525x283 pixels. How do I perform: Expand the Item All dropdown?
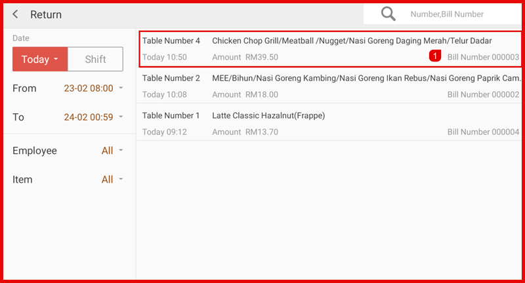coord(112,179)
